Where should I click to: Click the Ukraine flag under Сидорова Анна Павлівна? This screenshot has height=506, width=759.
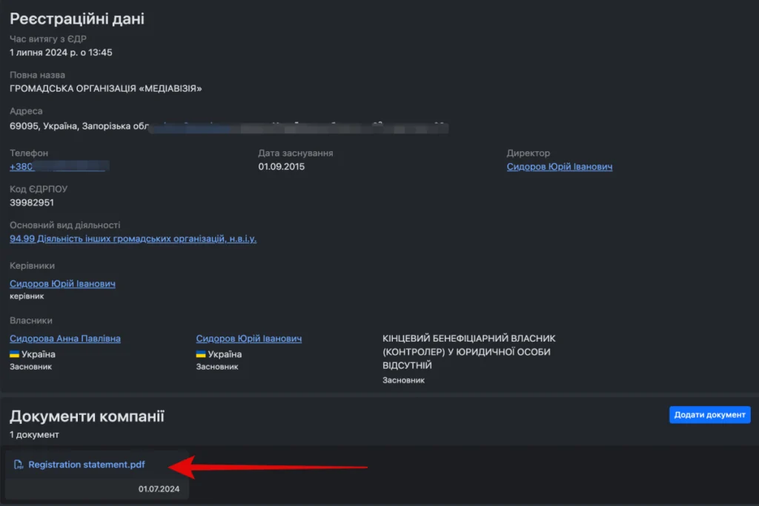[14, 354]
